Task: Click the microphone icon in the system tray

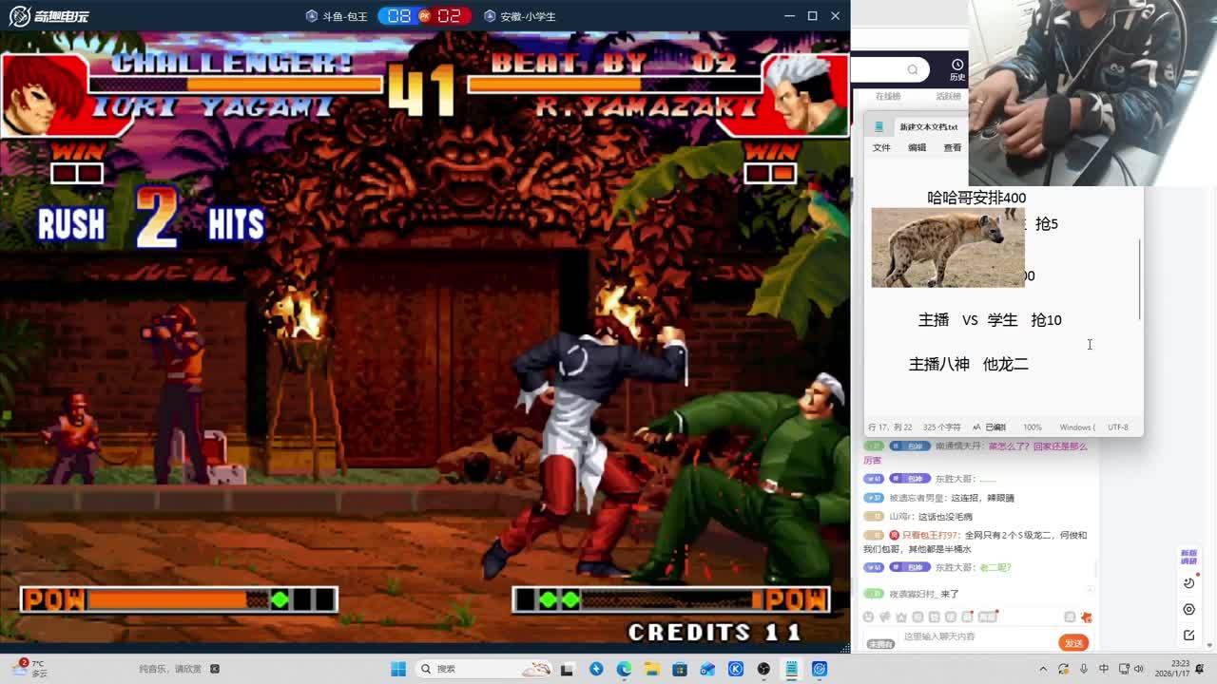Action: pos(1083,669)
